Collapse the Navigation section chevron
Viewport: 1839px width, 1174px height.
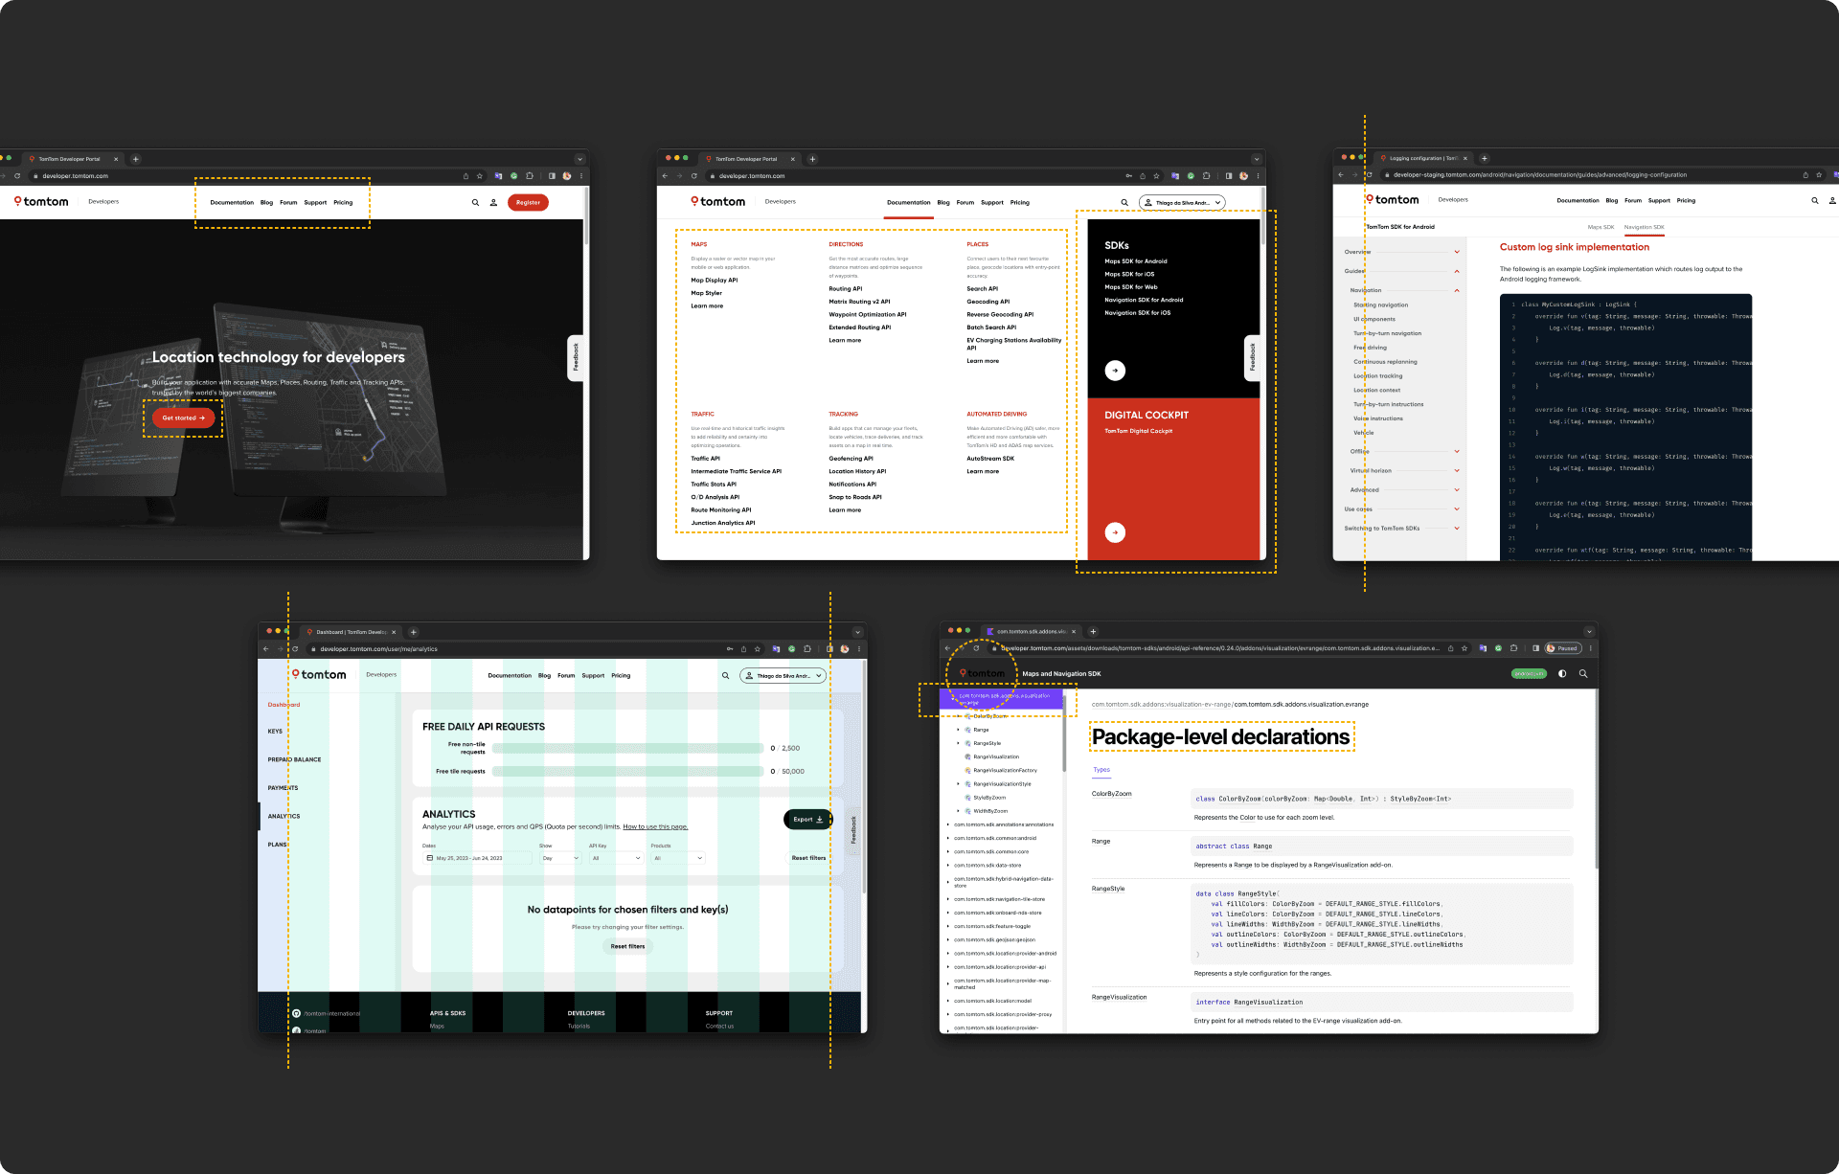pyautogui.click(x=1457, y=290)
